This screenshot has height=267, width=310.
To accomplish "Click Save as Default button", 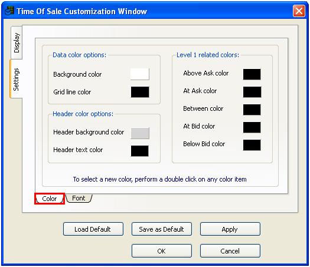I will point(162,229).
